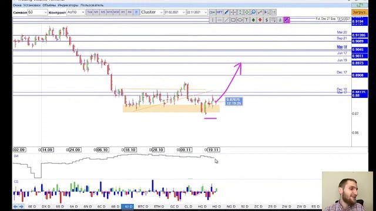
Task: Switch to the 6N D tab
Action: 88,206
